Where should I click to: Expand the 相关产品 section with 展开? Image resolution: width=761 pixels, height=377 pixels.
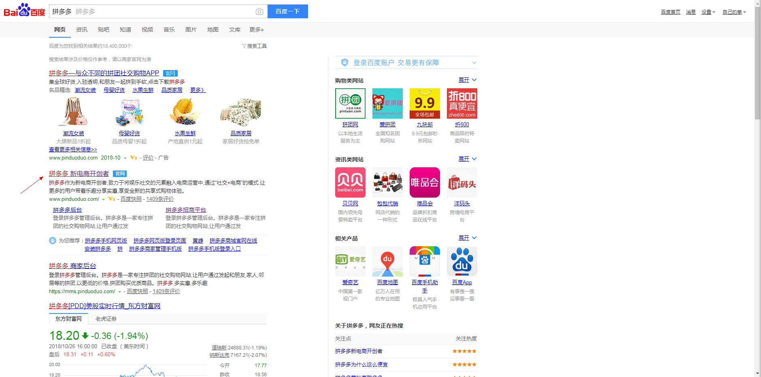click(x=467, y=238)
